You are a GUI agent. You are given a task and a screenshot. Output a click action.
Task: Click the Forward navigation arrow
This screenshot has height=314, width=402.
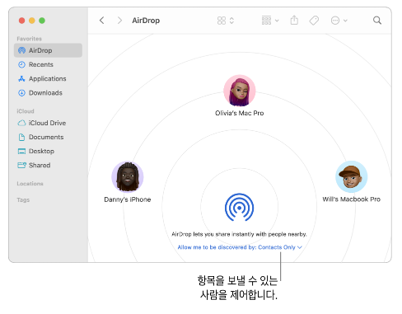click(119, 21)
